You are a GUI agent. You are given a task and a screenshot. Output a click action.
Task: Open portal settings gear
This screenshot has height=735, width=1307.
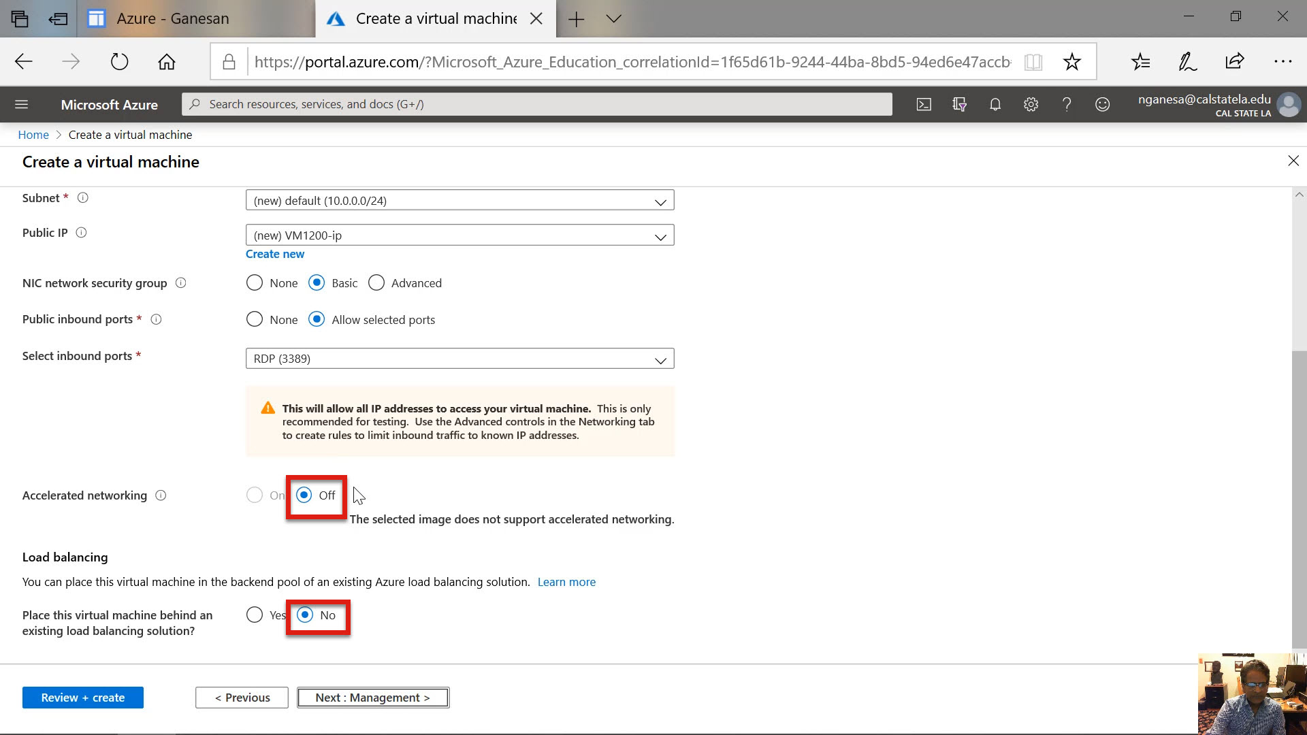click(1031, 104)
